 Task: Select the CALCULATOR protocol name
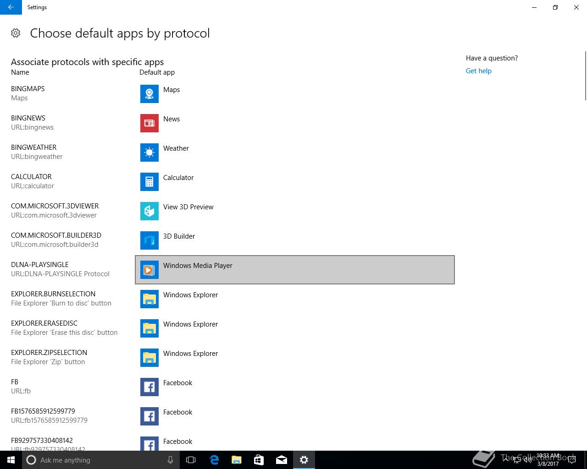coord(31,177)
